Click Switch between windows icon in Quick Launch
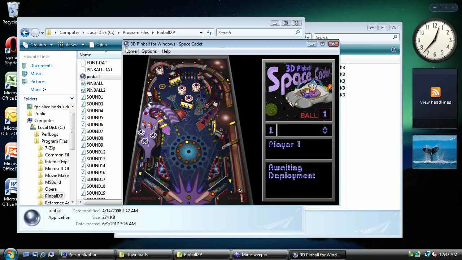 35,255
